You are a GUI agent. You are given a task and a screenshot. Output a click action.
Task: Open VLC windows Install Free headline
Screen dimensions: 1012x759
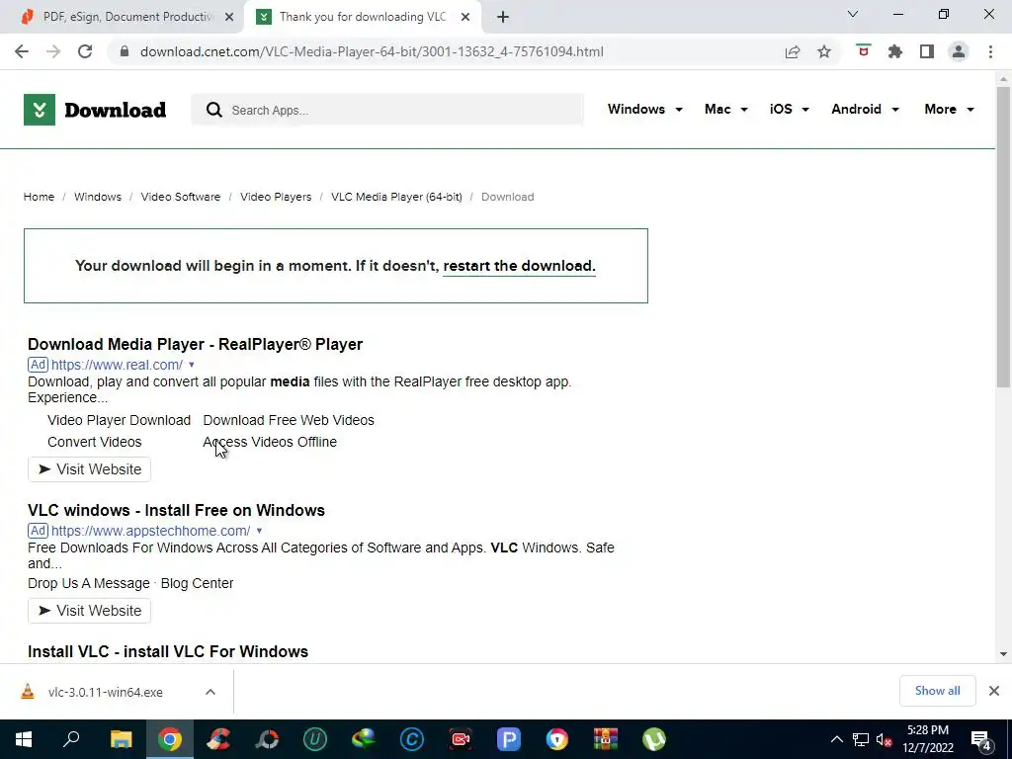click(176, 510)
